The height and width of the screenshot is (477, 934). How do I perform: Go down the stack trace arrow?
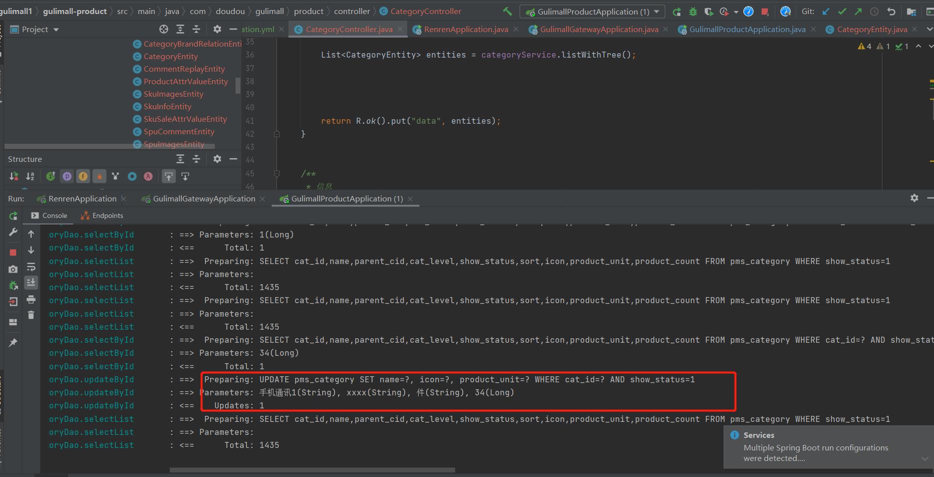tap(31, 250)
